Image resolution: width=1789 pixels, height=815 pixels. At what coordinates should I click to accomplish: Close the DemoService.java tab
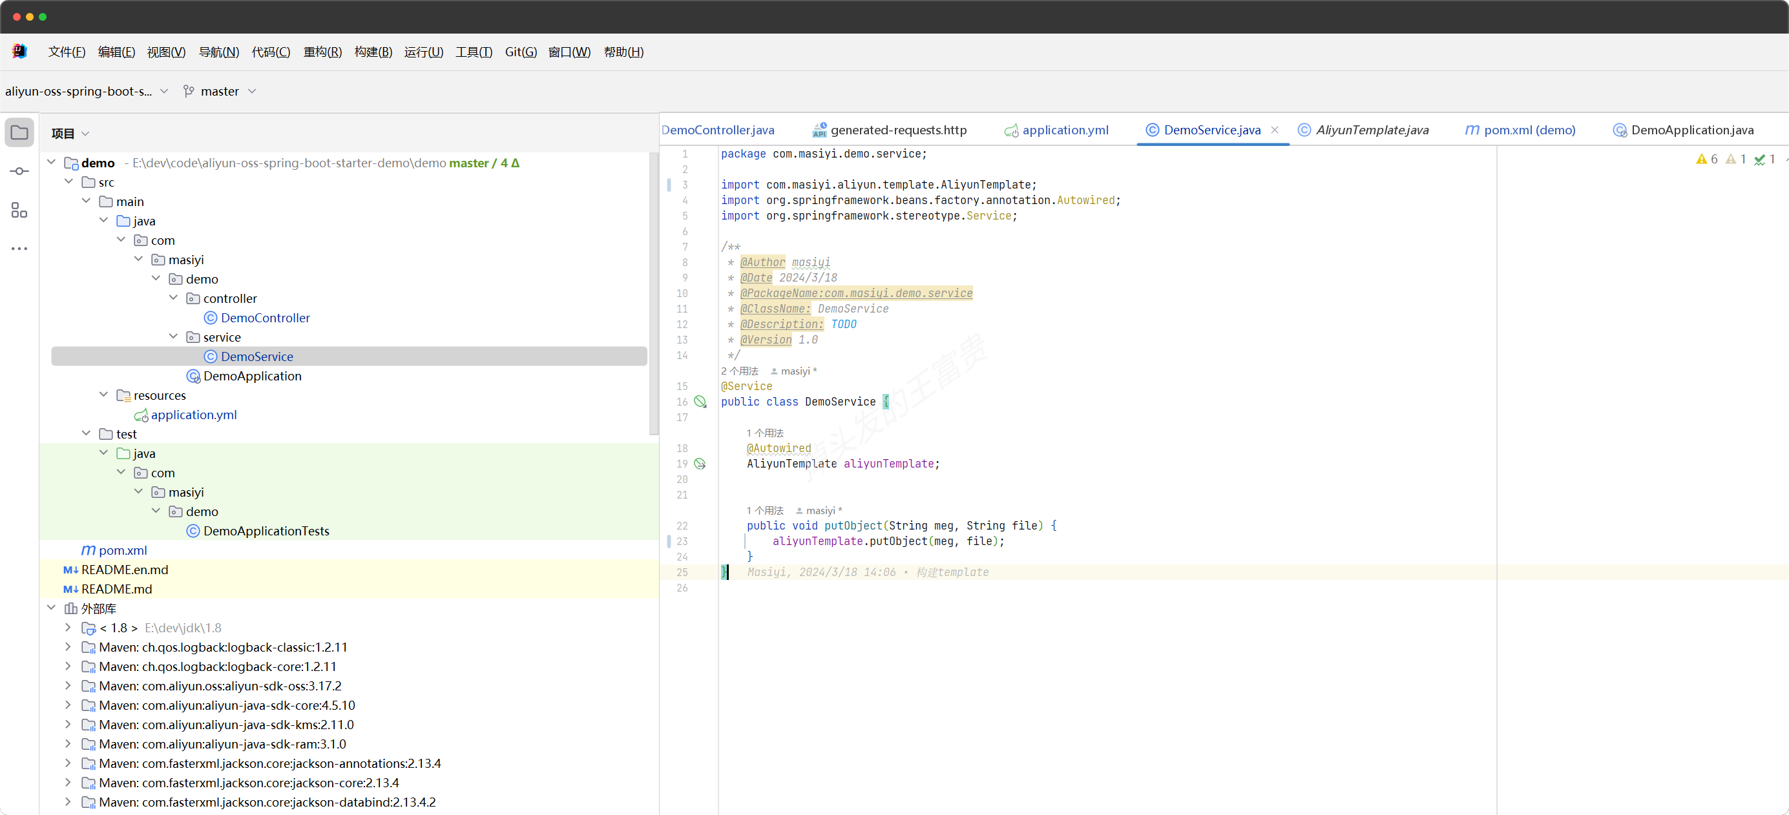pyautogui.click(x=1274, y=130)
